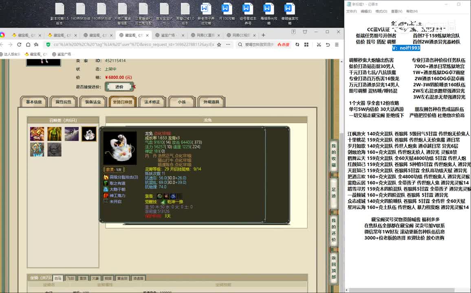This screenshot has height=293, width=471.
Task: Click the scissors screenshot tool icon
Action: pos(319,45)
